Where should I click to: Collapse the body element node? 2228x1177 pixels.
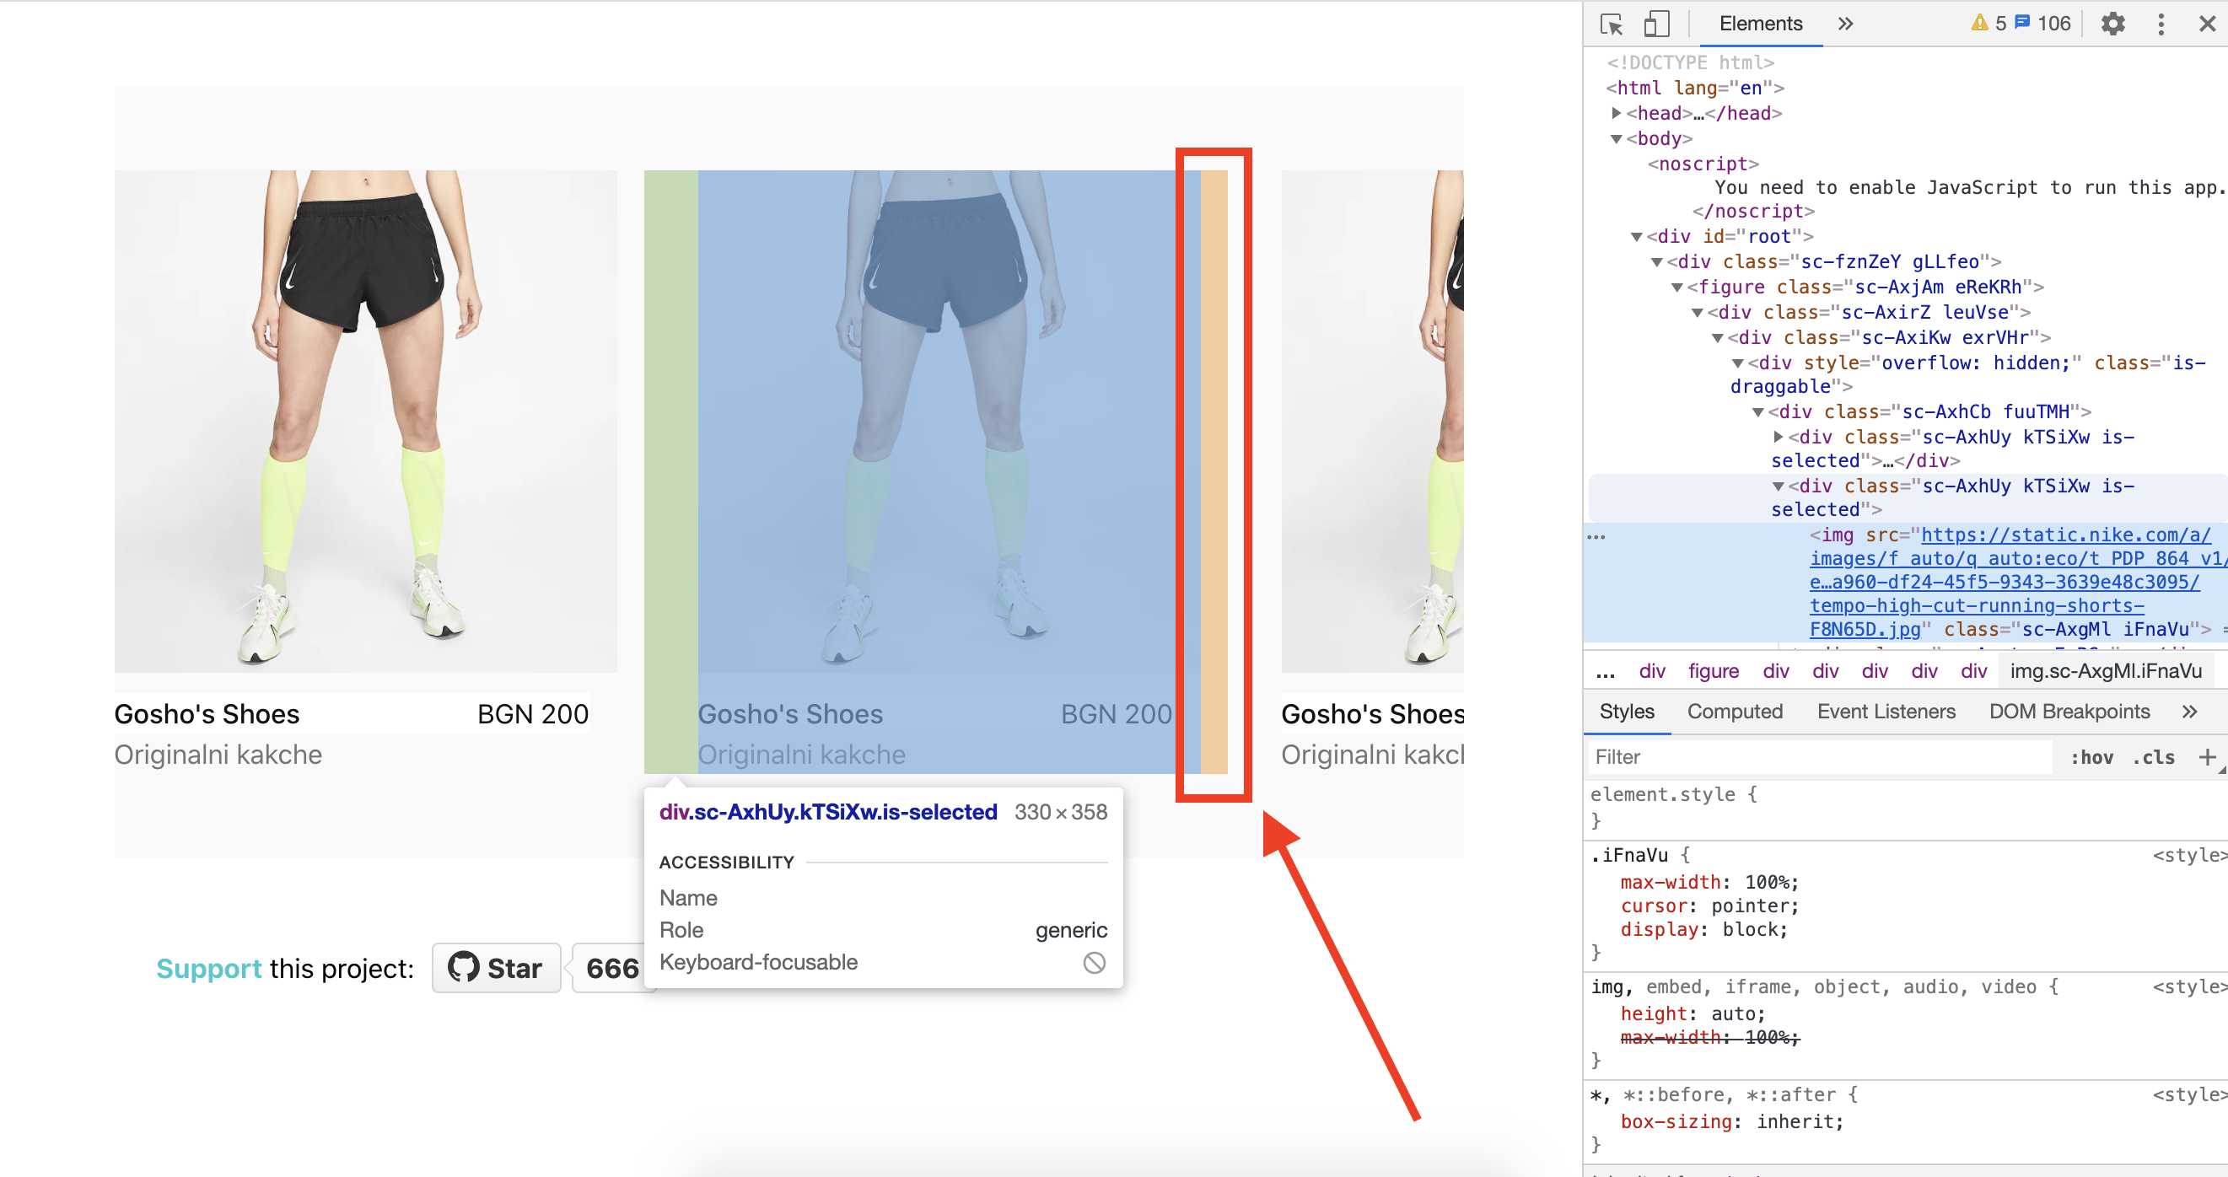(x=1617, y=138)
